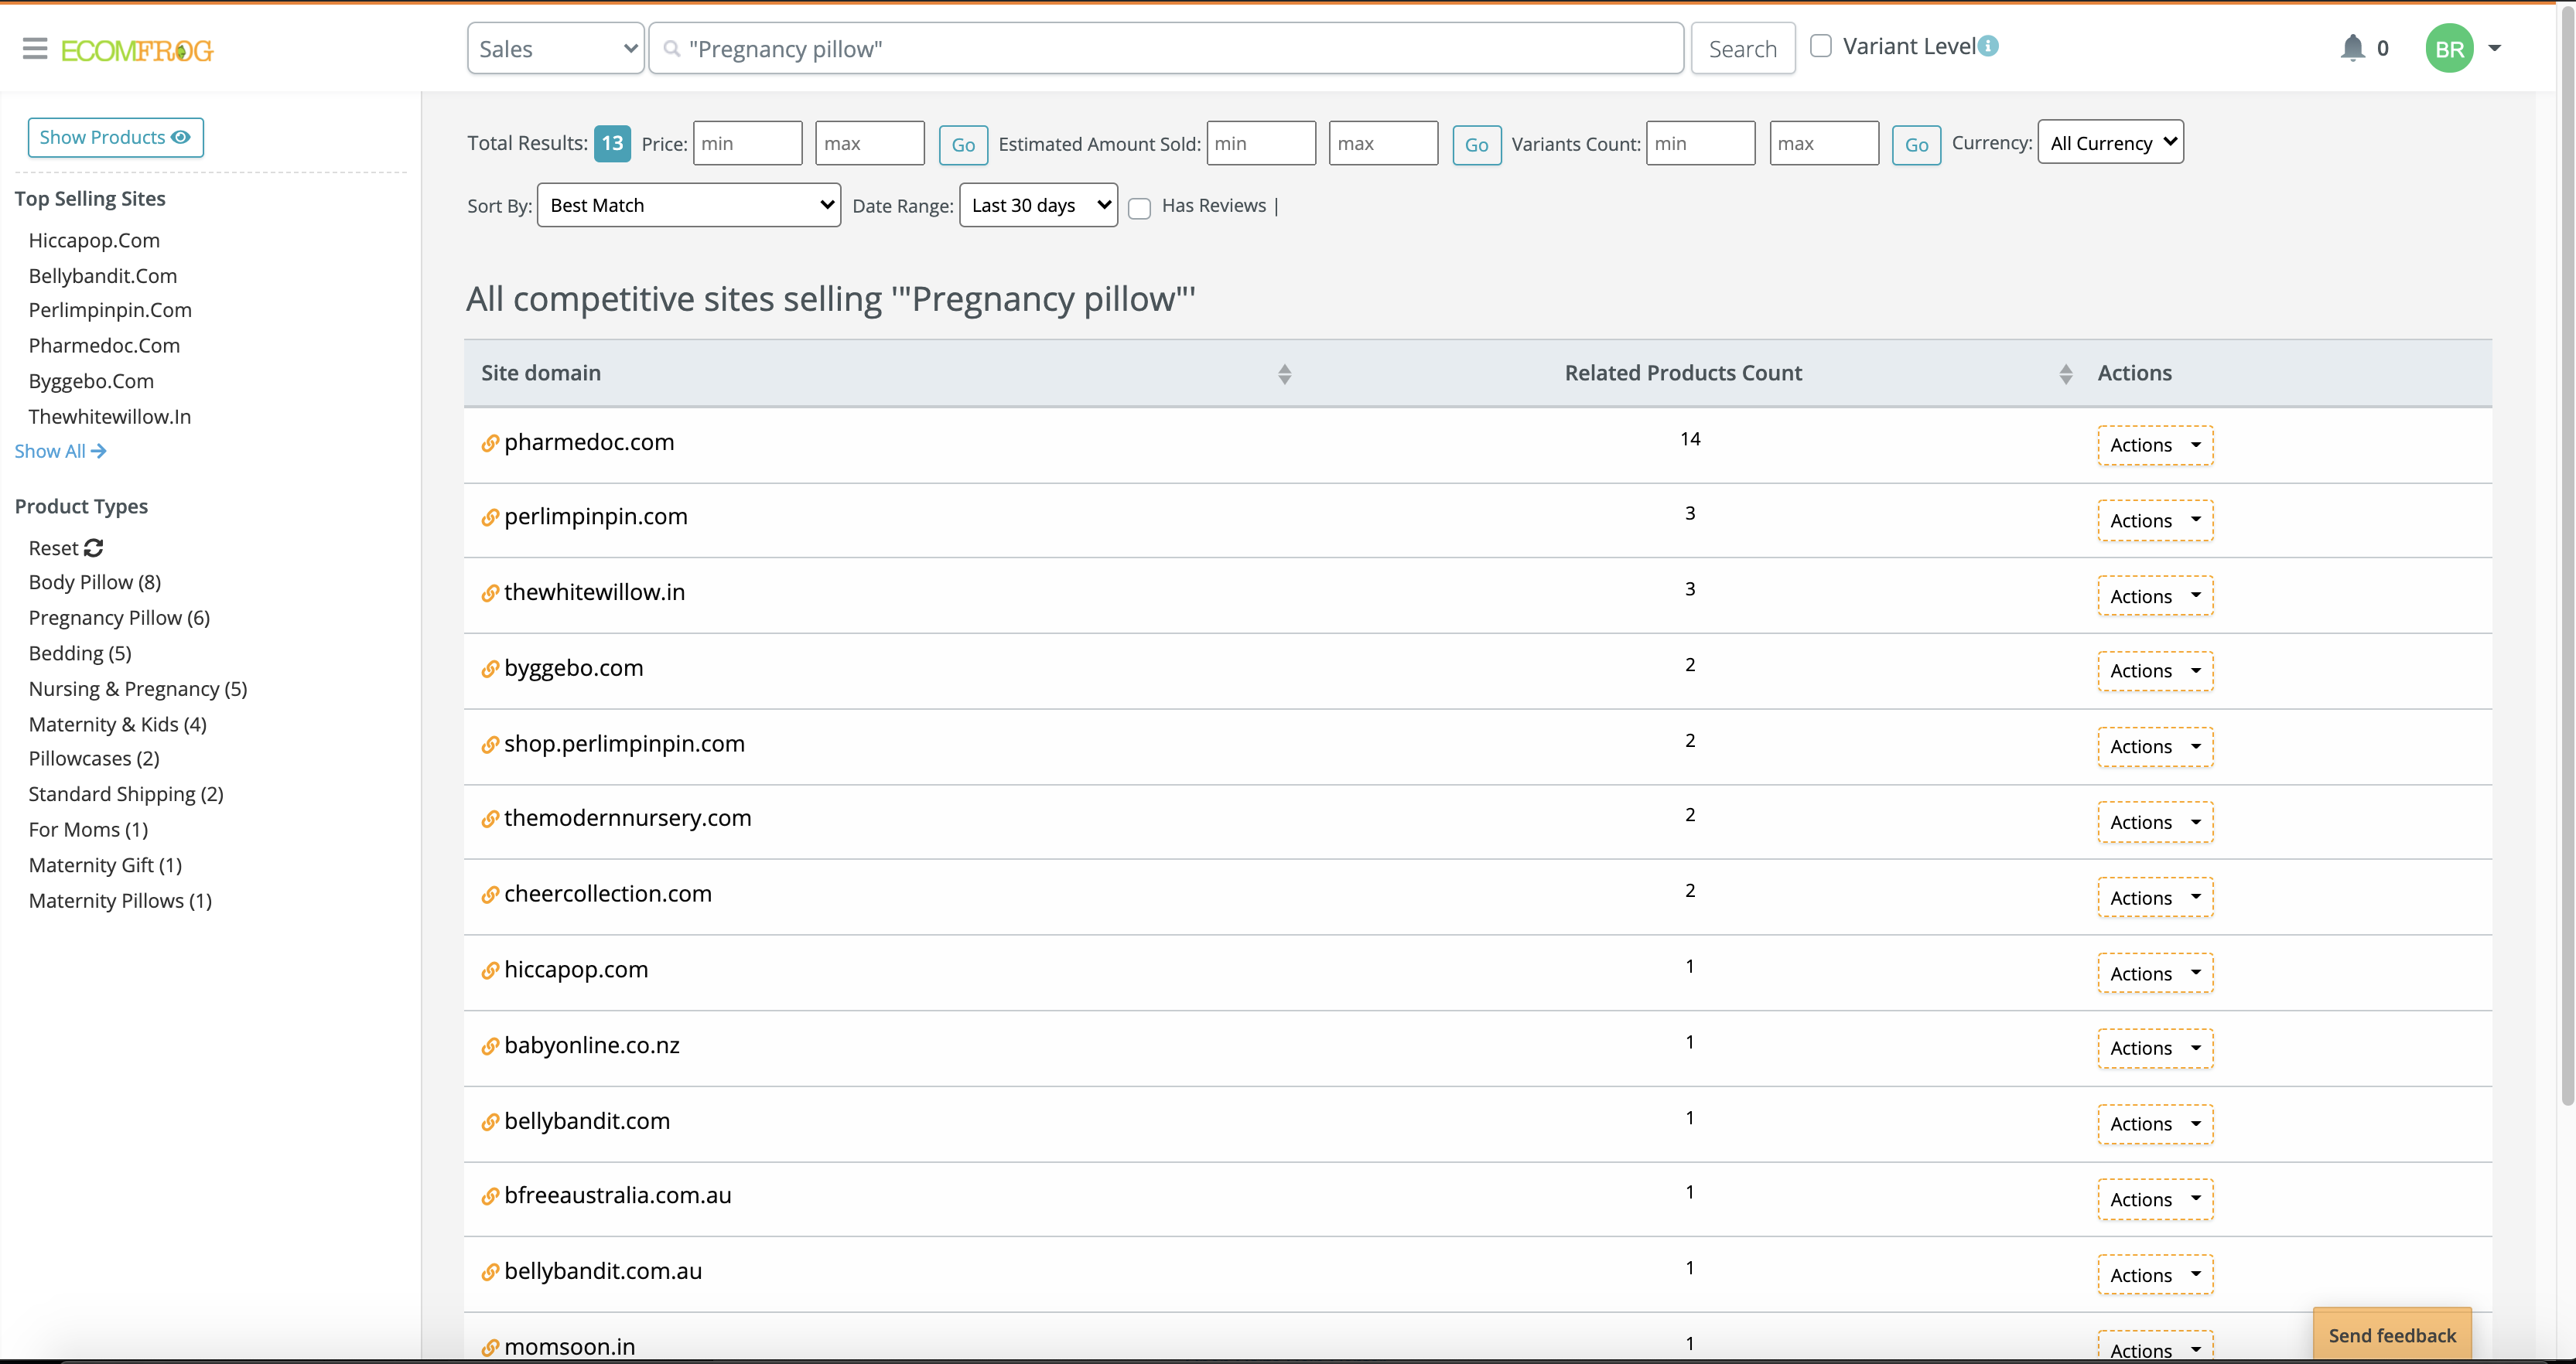Open the All Currency dropdown
Image resolution: width=2576 pixels, height=1364 pixels.
pyautogui.click(x=2110, y=142)
